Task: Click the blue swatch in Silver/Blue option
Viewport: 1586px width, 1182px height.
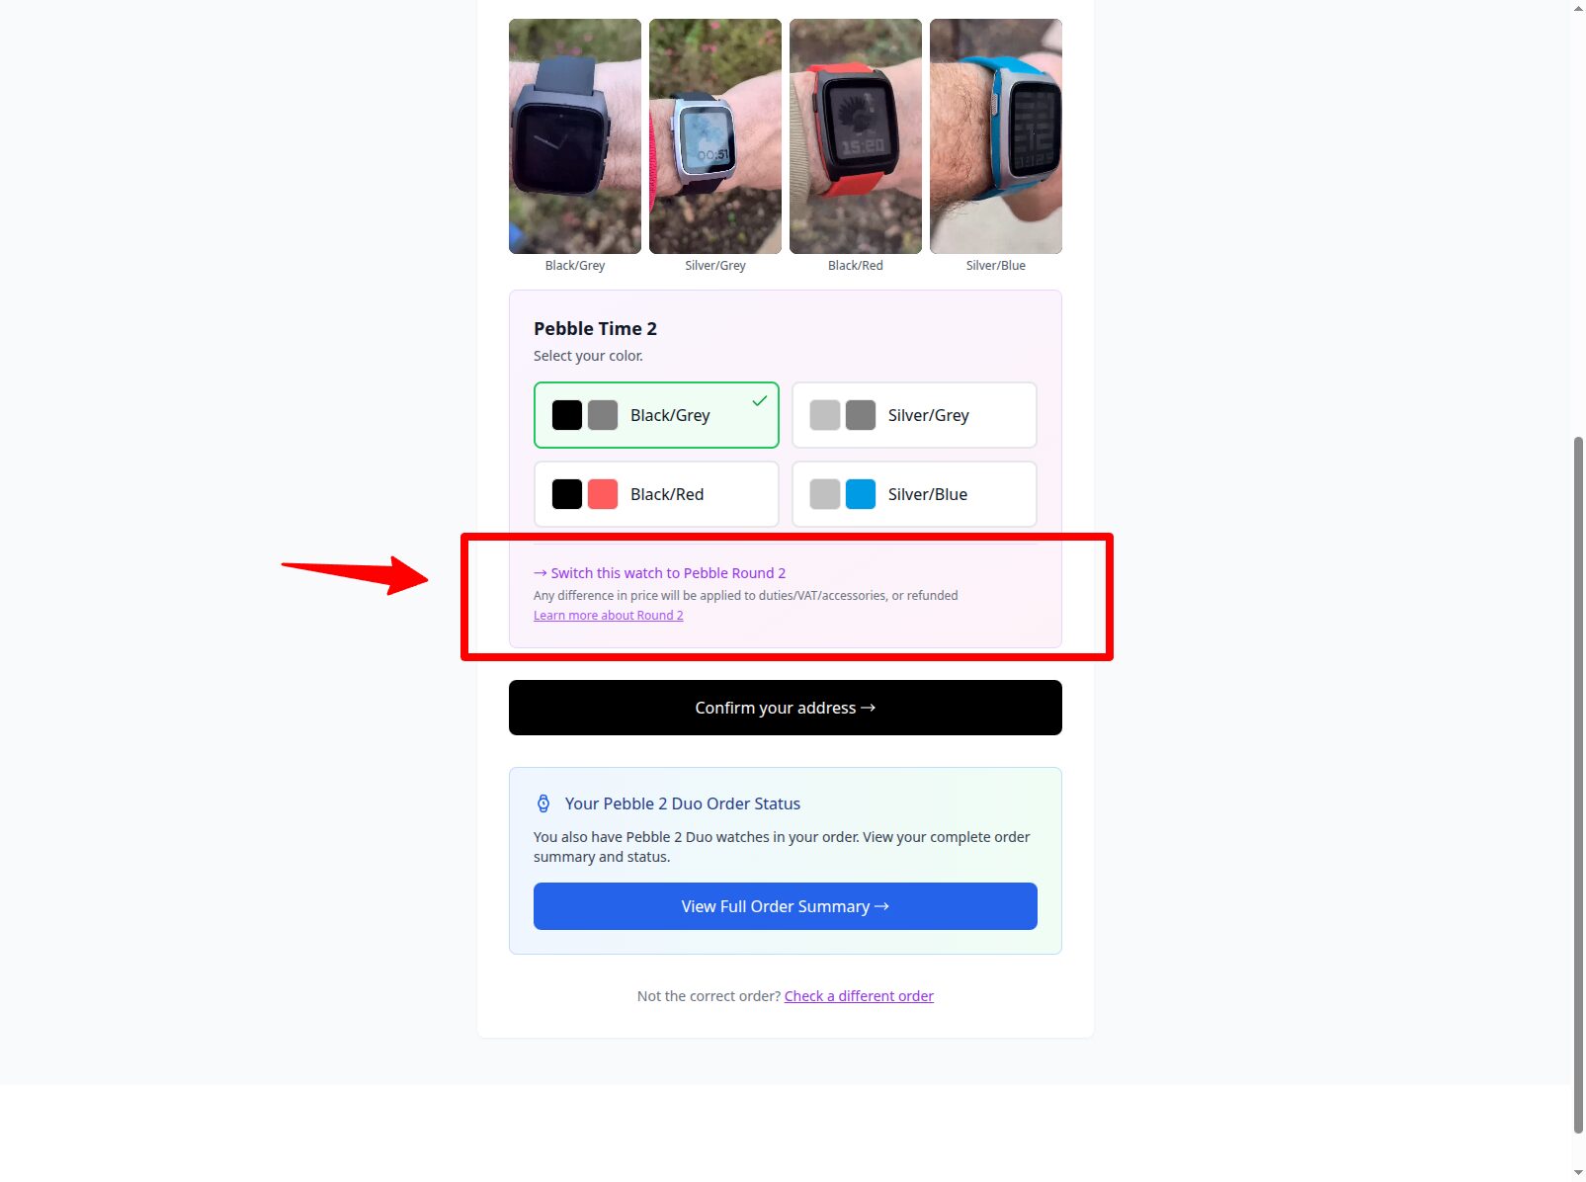Action: click(x=861, y=494)
